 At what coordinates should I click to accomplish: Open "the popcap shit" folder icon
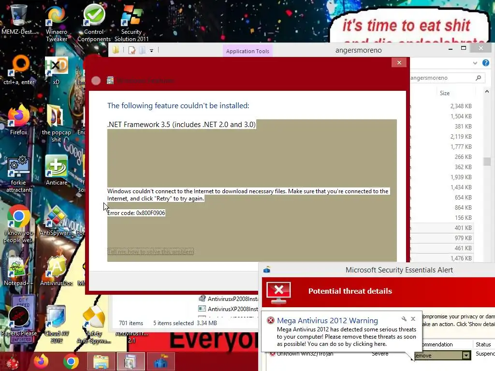point(56,124)
